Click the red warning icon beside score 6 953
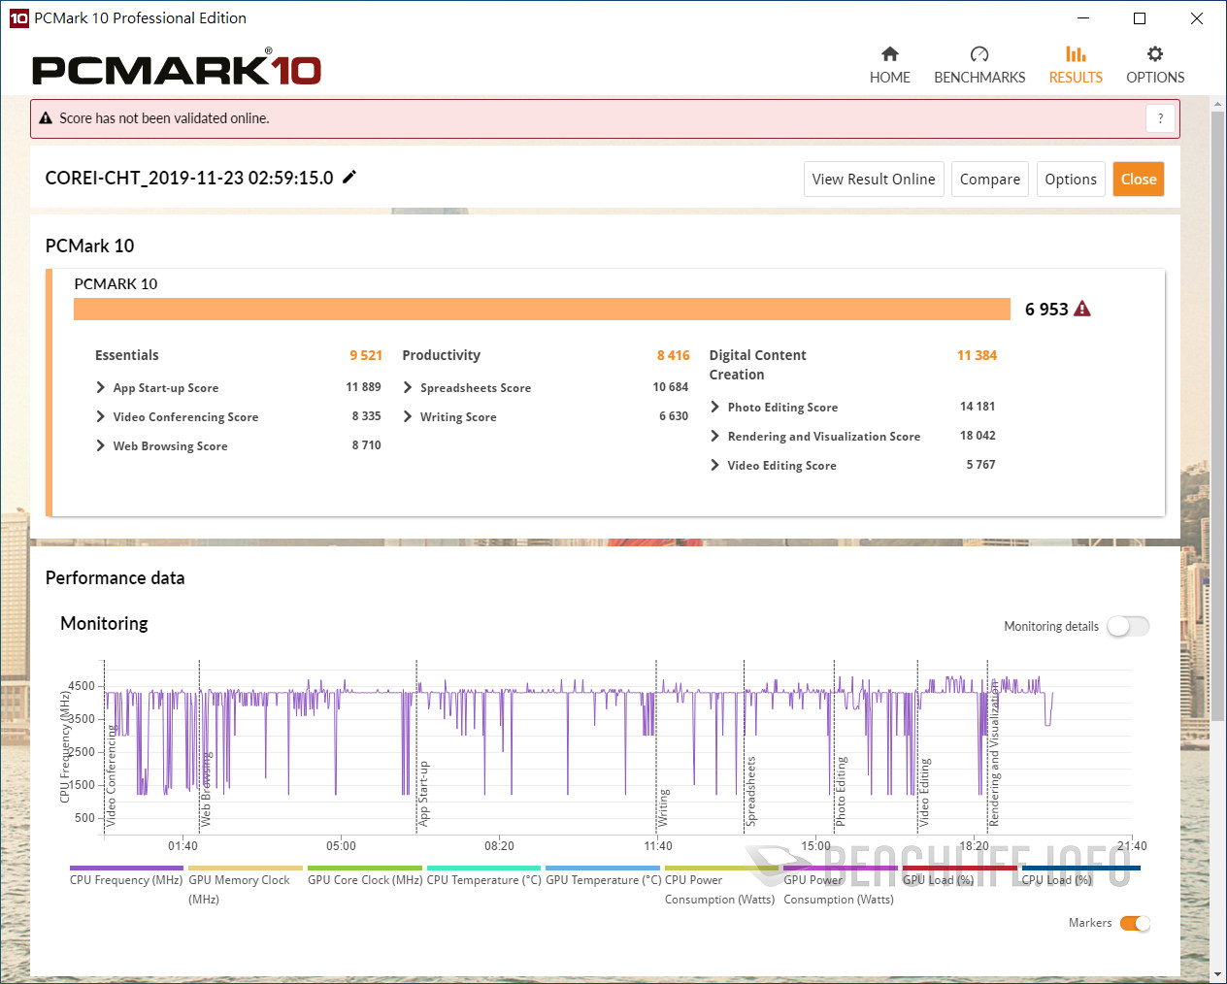Screen dimensions: 1227x984 pos(1082,309)
